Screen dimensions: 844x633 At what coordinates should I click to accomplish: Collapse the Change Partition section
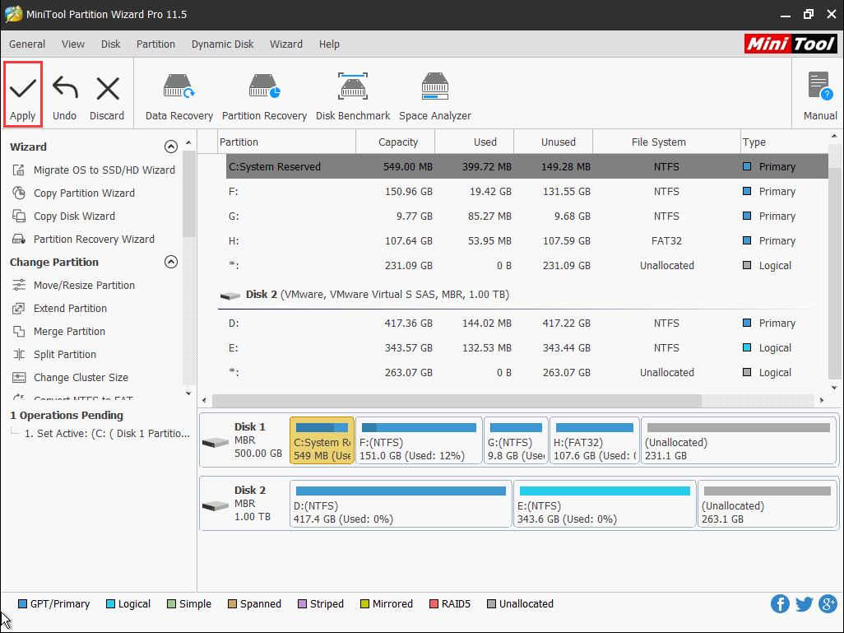[x=170, y=262]
